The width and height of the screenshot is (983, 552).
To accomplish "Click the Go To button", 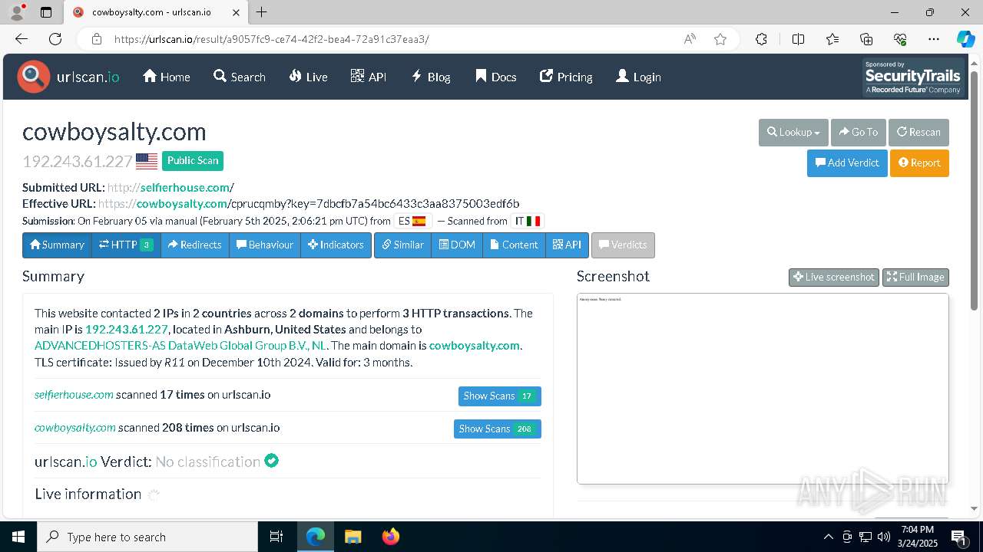I will [859, 132].
